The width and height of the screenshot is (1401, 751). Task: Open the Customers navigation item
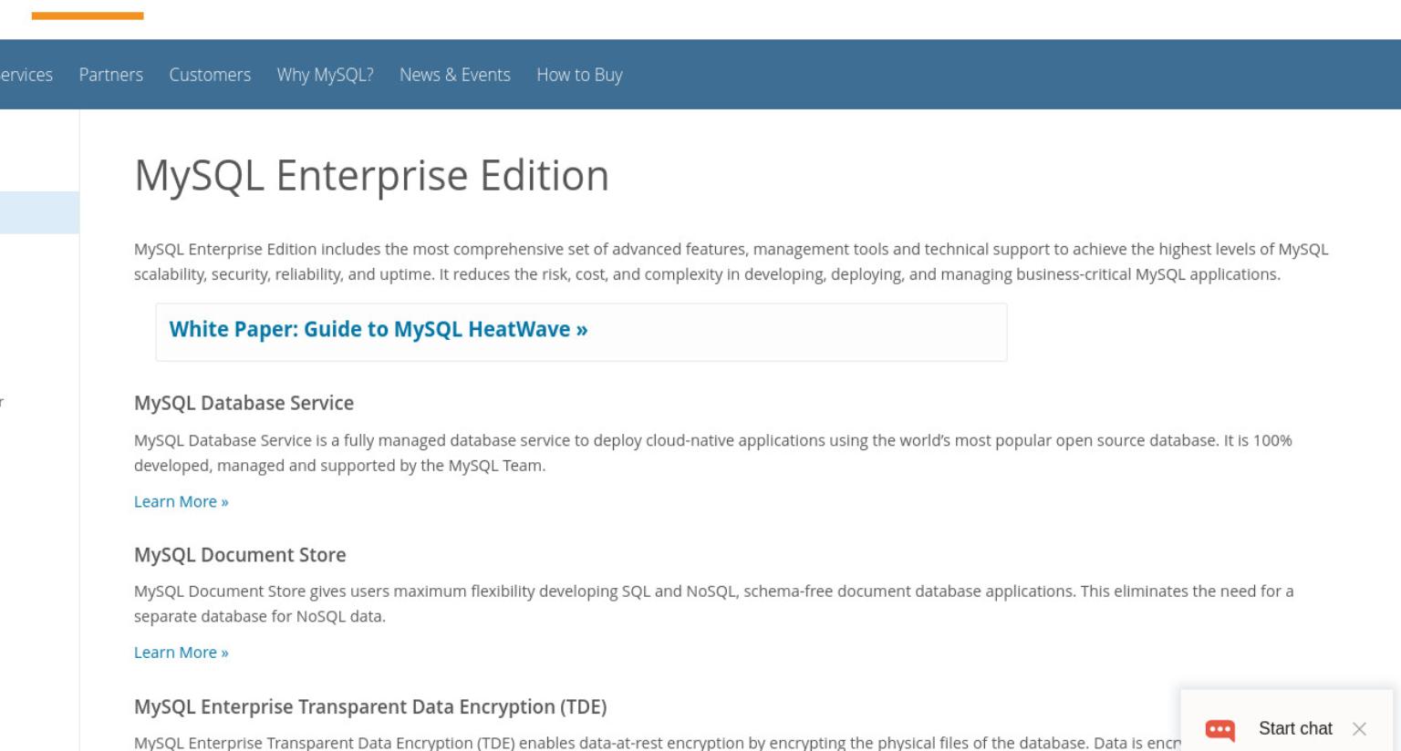pos(210,75)
